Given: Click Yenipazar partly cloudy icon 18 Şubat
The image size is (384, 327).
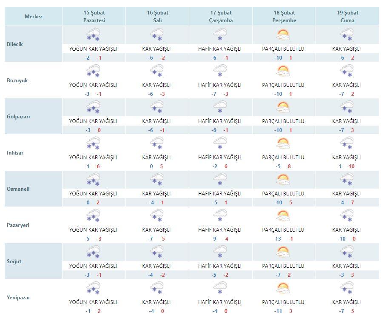Looking at the screenshot, I should pyautogui.click(x=283, y=288).
